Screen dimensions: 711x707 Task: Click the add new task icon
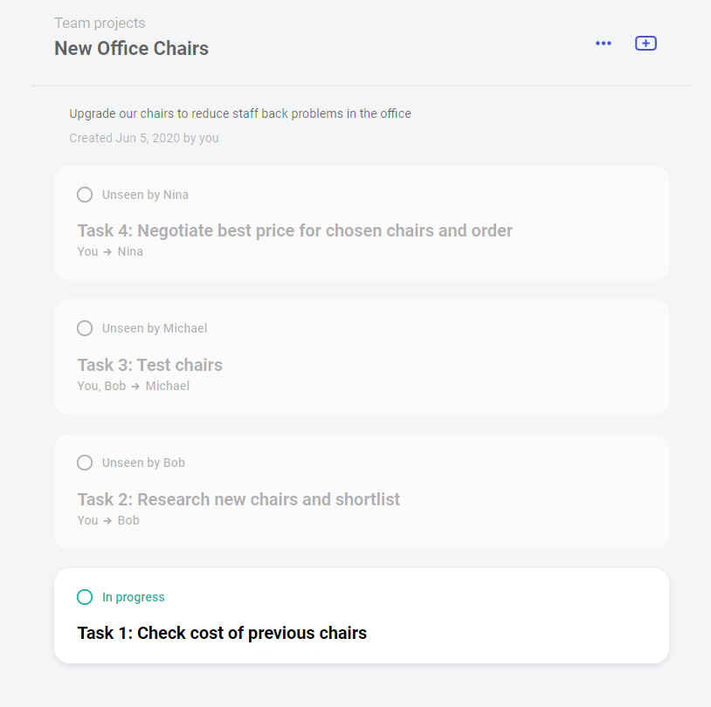coord(645,44)
